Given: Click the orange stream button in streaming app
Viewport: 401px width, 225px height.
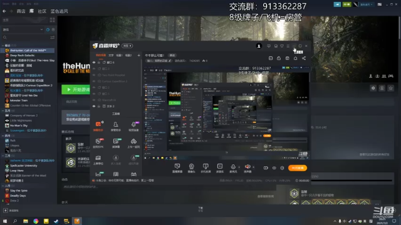Looking at the screenshot, I should coord(298,168).
